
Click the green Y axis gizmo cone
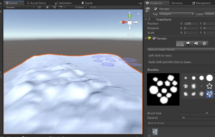click(x=129, y=17)
